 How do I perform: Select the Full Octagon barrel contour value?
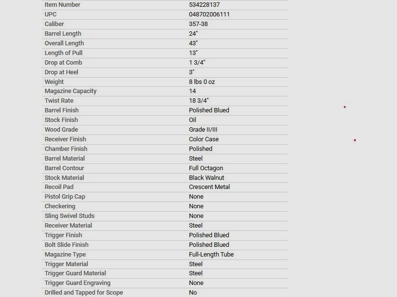tap(206, 168)
